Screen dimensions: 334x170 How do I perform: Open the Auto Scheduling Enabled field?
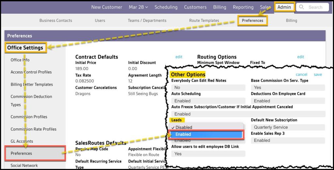pyautogui.click(x=208, y=101)
